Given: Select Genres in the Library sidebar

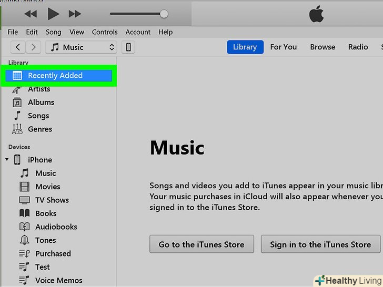Looking at the screenshot, I should [x=40, y=129].
